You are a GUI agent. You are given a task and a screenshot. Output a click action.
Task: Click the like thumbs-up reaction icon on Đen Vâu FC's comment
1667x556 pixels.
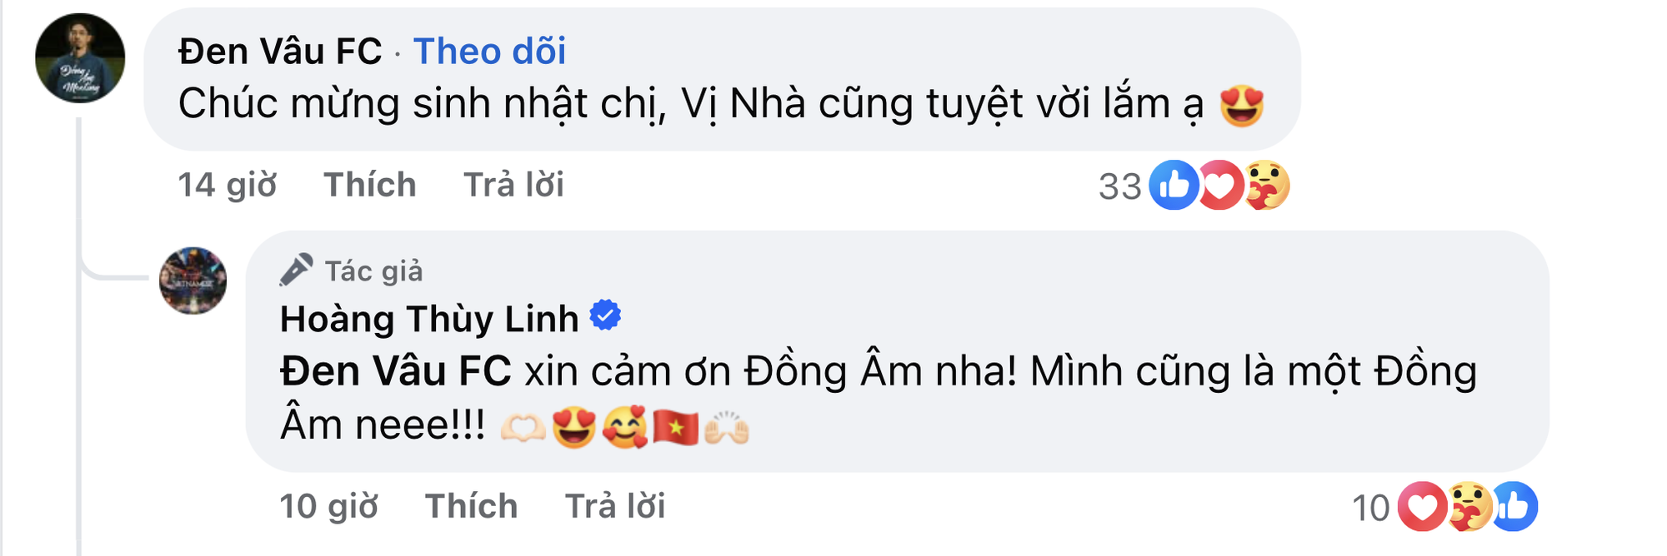[x=1174, y=186]
